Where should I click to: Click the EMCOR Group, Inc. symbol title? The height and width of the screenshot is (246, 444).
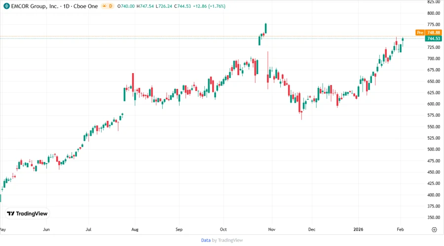(x=35, y=6)
